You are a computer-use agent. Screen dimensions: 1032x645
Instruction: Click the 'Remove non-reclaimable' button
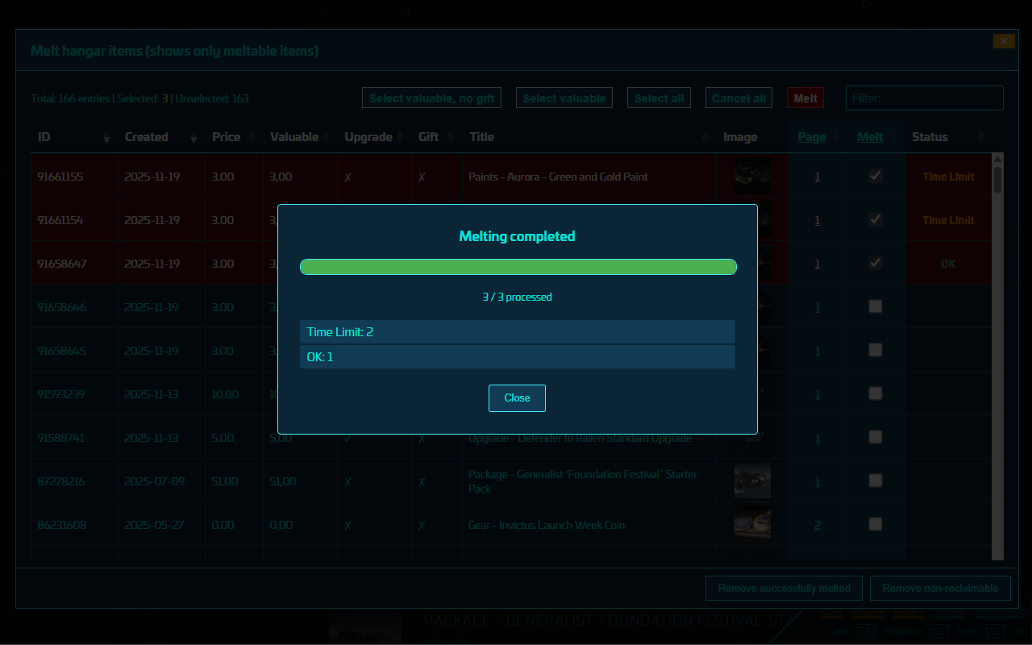point(941,588)
